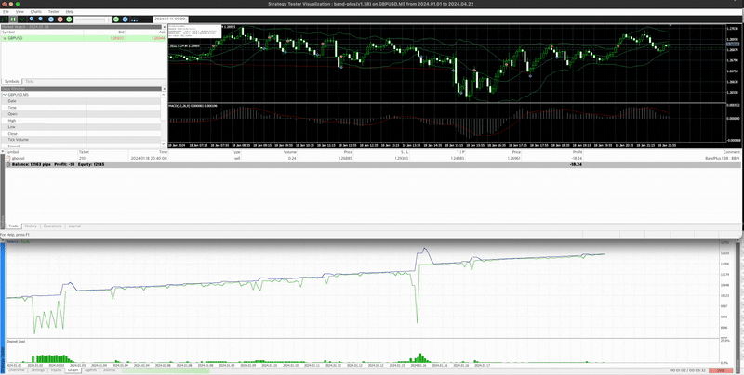Switch to the Journal tab in visualizer

coord(74,226)
